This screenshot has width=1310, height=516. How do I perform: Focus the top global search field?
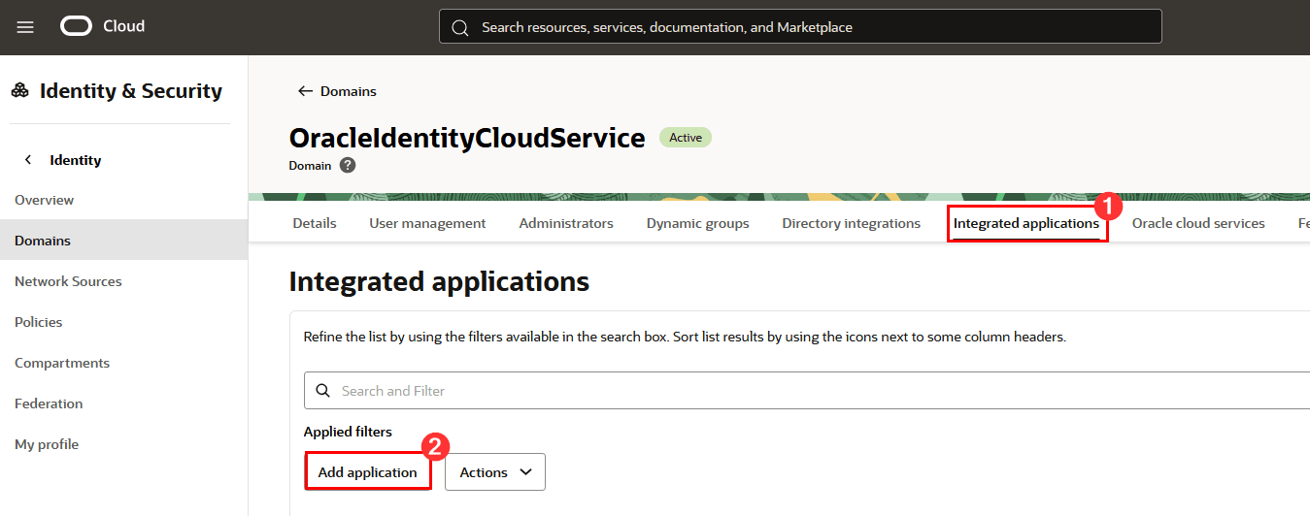tap(800, 27)
